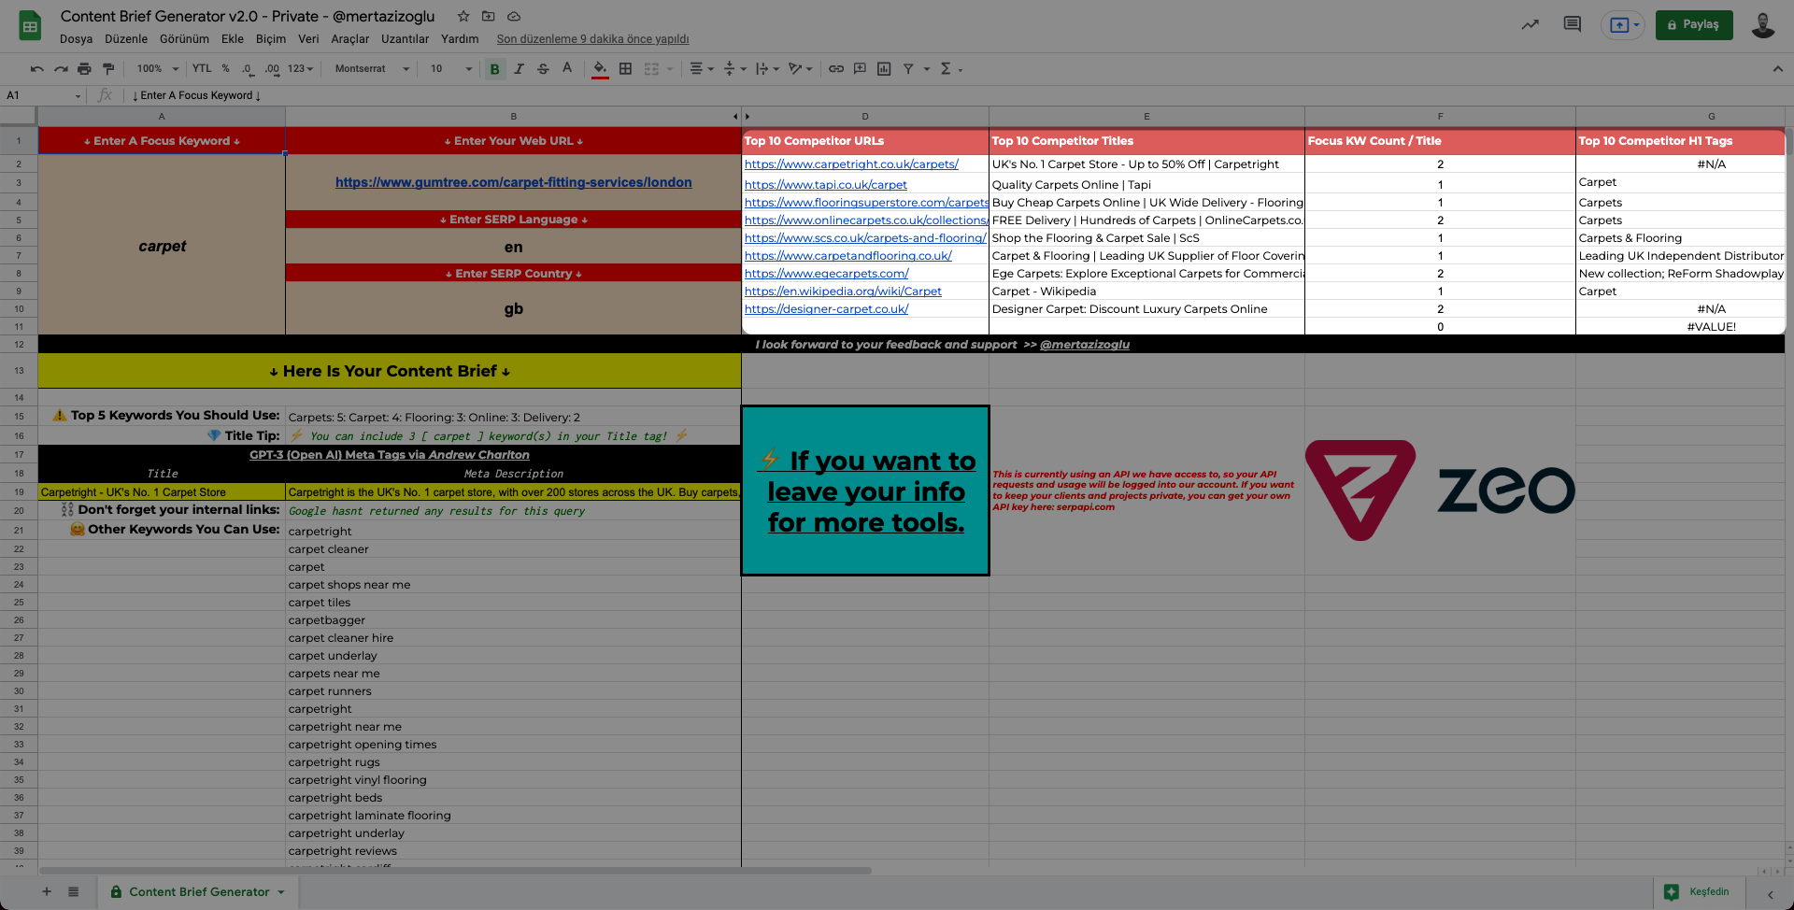Image resolution: width=1794 pixels, height=910 pixels.
Task: Open the font size dropdown
Action: pos(450,69)
